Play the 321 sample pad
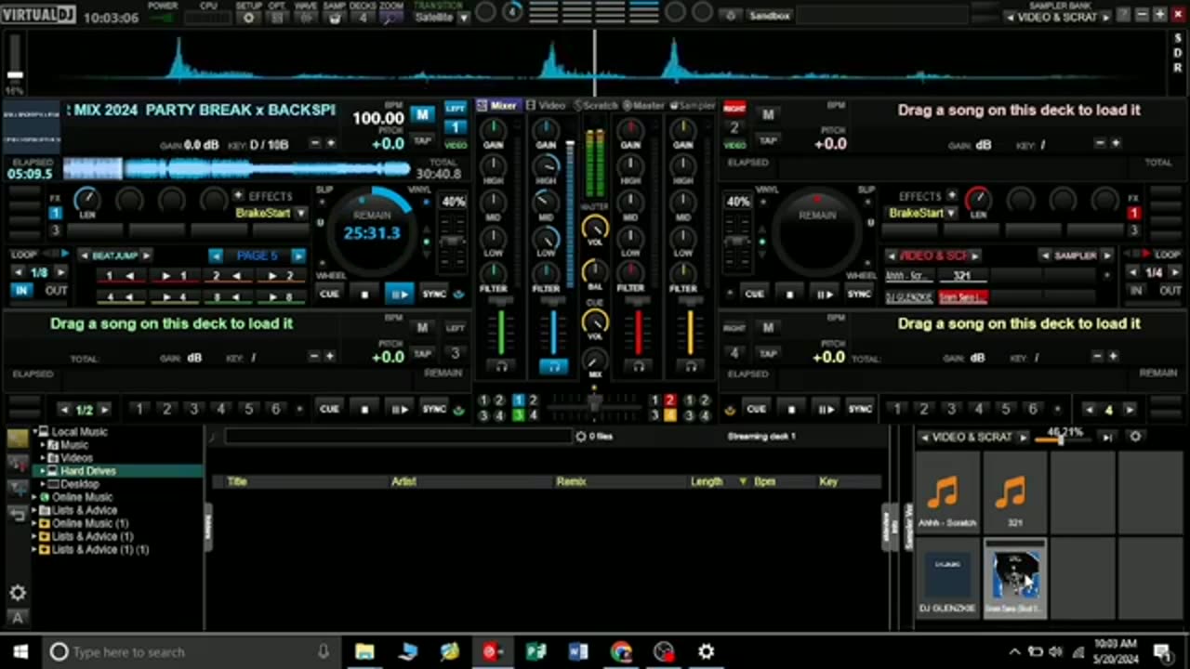The image size is (1190, 669). pos(1014,492)
